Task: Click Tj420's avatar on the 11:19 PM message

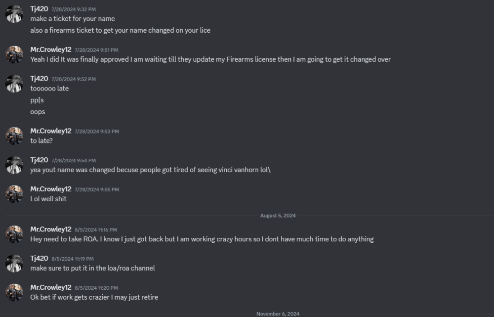Action: point(14,263)
